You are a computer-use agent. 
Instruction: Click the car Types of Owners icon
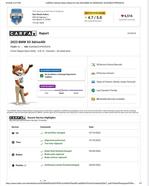pos(93,82)
